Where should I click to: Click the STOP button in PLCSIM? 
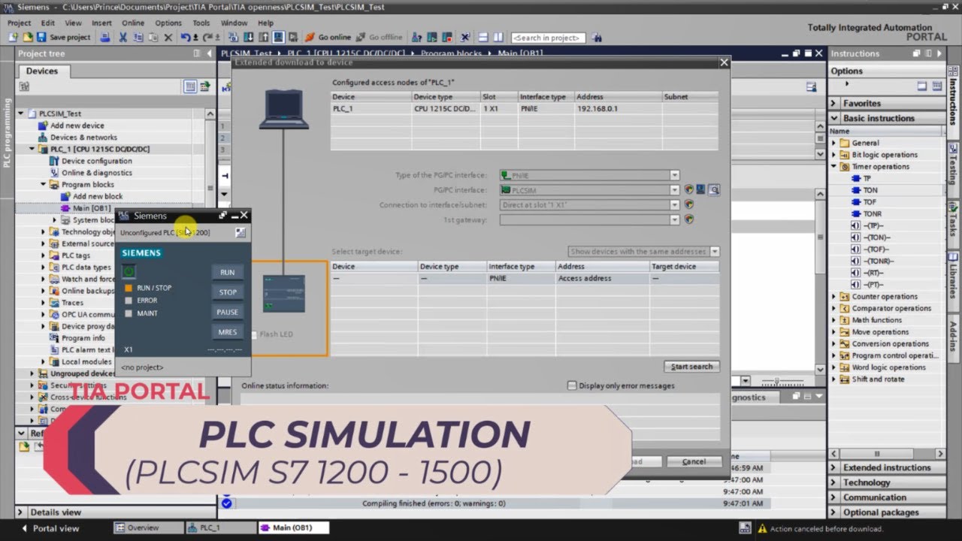point(228,292)
